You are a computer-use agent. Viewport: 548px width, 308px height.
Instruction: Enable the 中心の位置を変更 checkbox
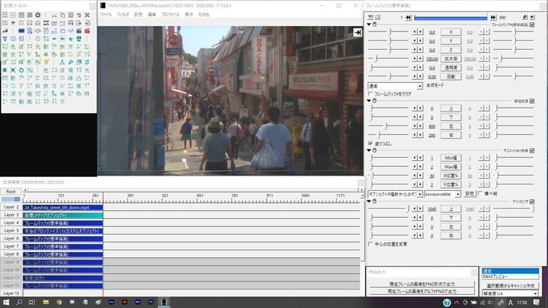371,244
